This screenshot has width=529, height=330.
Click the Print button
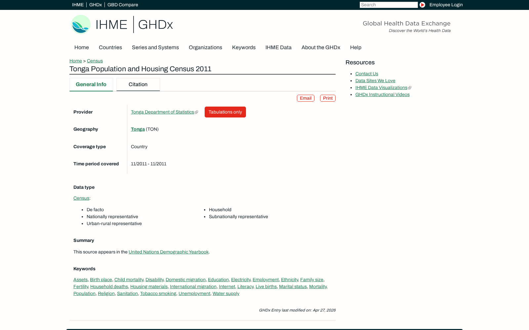tap(328, 98)
